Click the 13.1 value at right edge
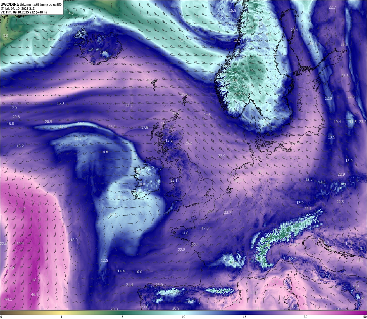This screenshot has height=319, width=367. click(362, 249)
